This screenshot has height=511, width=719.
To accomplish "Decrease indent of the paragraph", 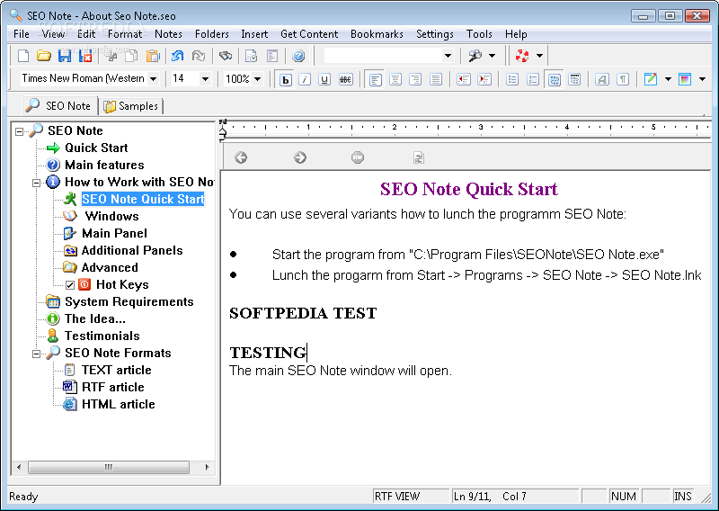I will (x=464, y=79).
